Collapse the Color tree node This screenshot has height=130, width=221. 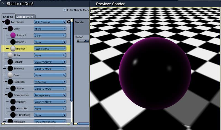[6, 29]
